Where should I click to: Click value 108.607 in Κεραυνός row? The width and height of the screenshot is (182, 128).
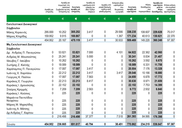145,32
